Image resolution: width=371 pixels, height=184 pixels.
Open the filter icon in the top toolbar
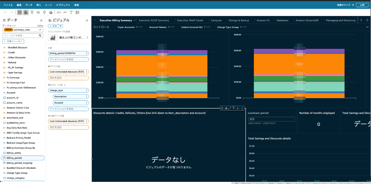pos(32,12)
